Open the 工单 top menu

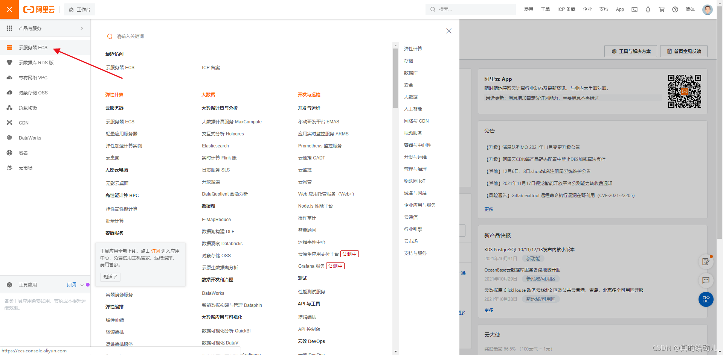(x=545, y=9)
